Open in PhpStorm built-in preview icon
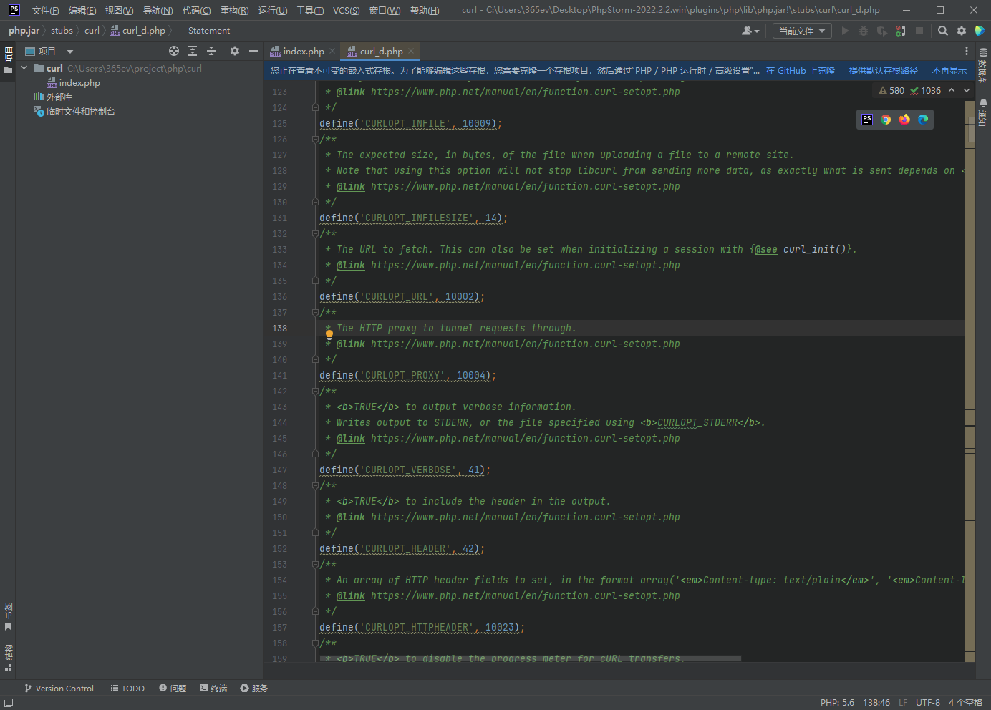Screen dimensions: 991x710 pos(867,120)
